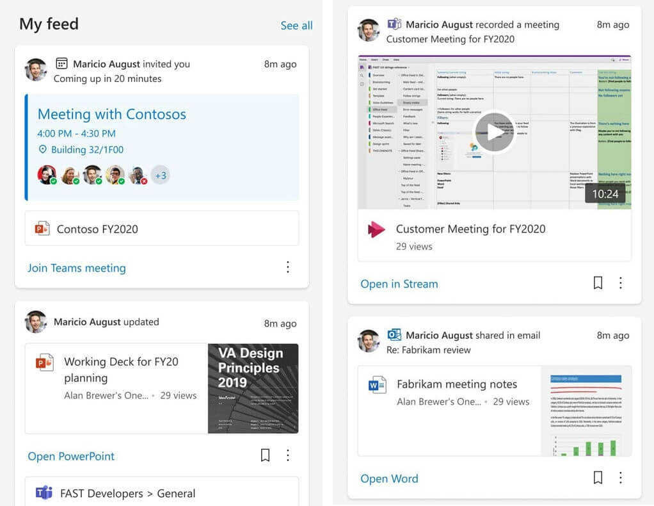
Task: Open the Re: Fabrikam review email subject
Action: tap(428, 350)
